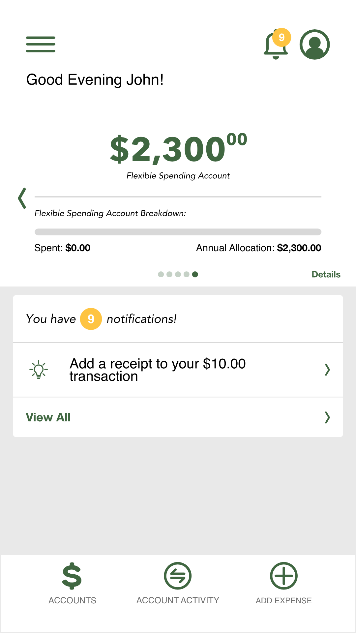The height and width of the screenshot is (633, 356).
Task: Tap the Account Activity transfer icon
Action: [x=178, y=576]
